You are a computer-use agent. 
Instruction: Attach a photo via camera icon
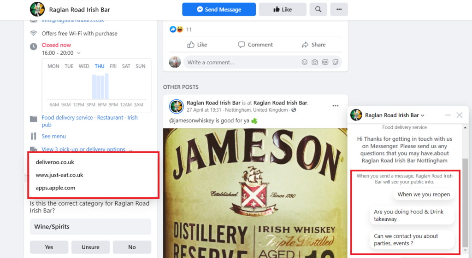tap(314, 62)
